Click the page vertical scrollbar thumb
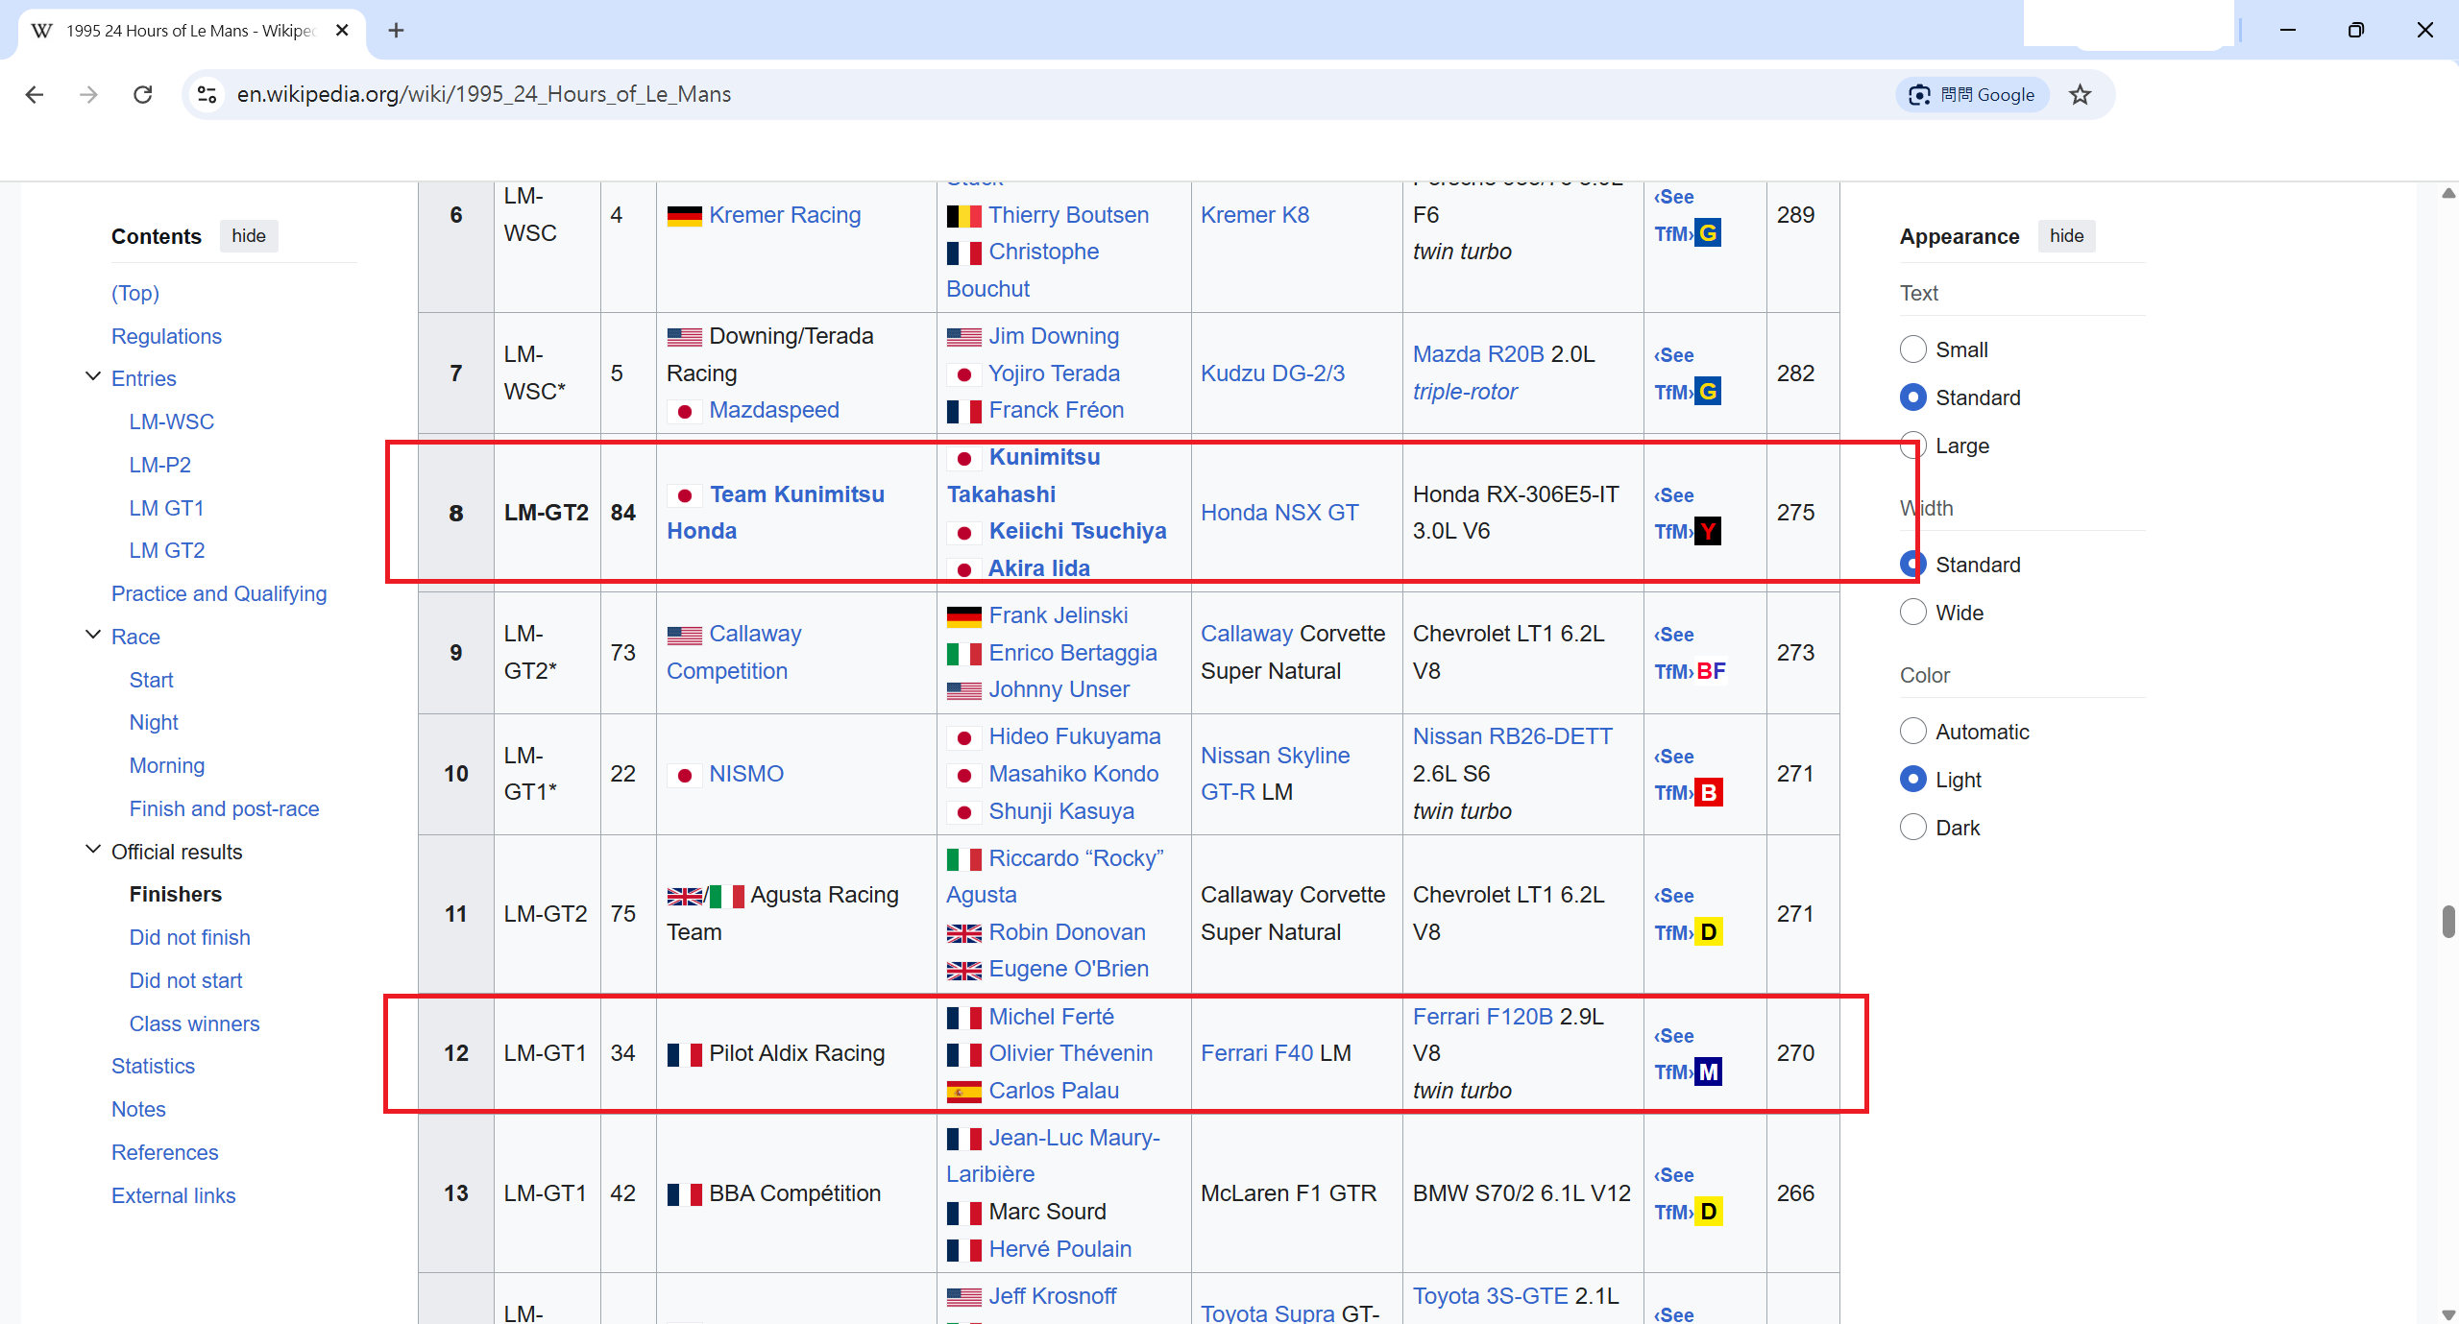2459x1324 pixels. click(x=2449, y=921)
